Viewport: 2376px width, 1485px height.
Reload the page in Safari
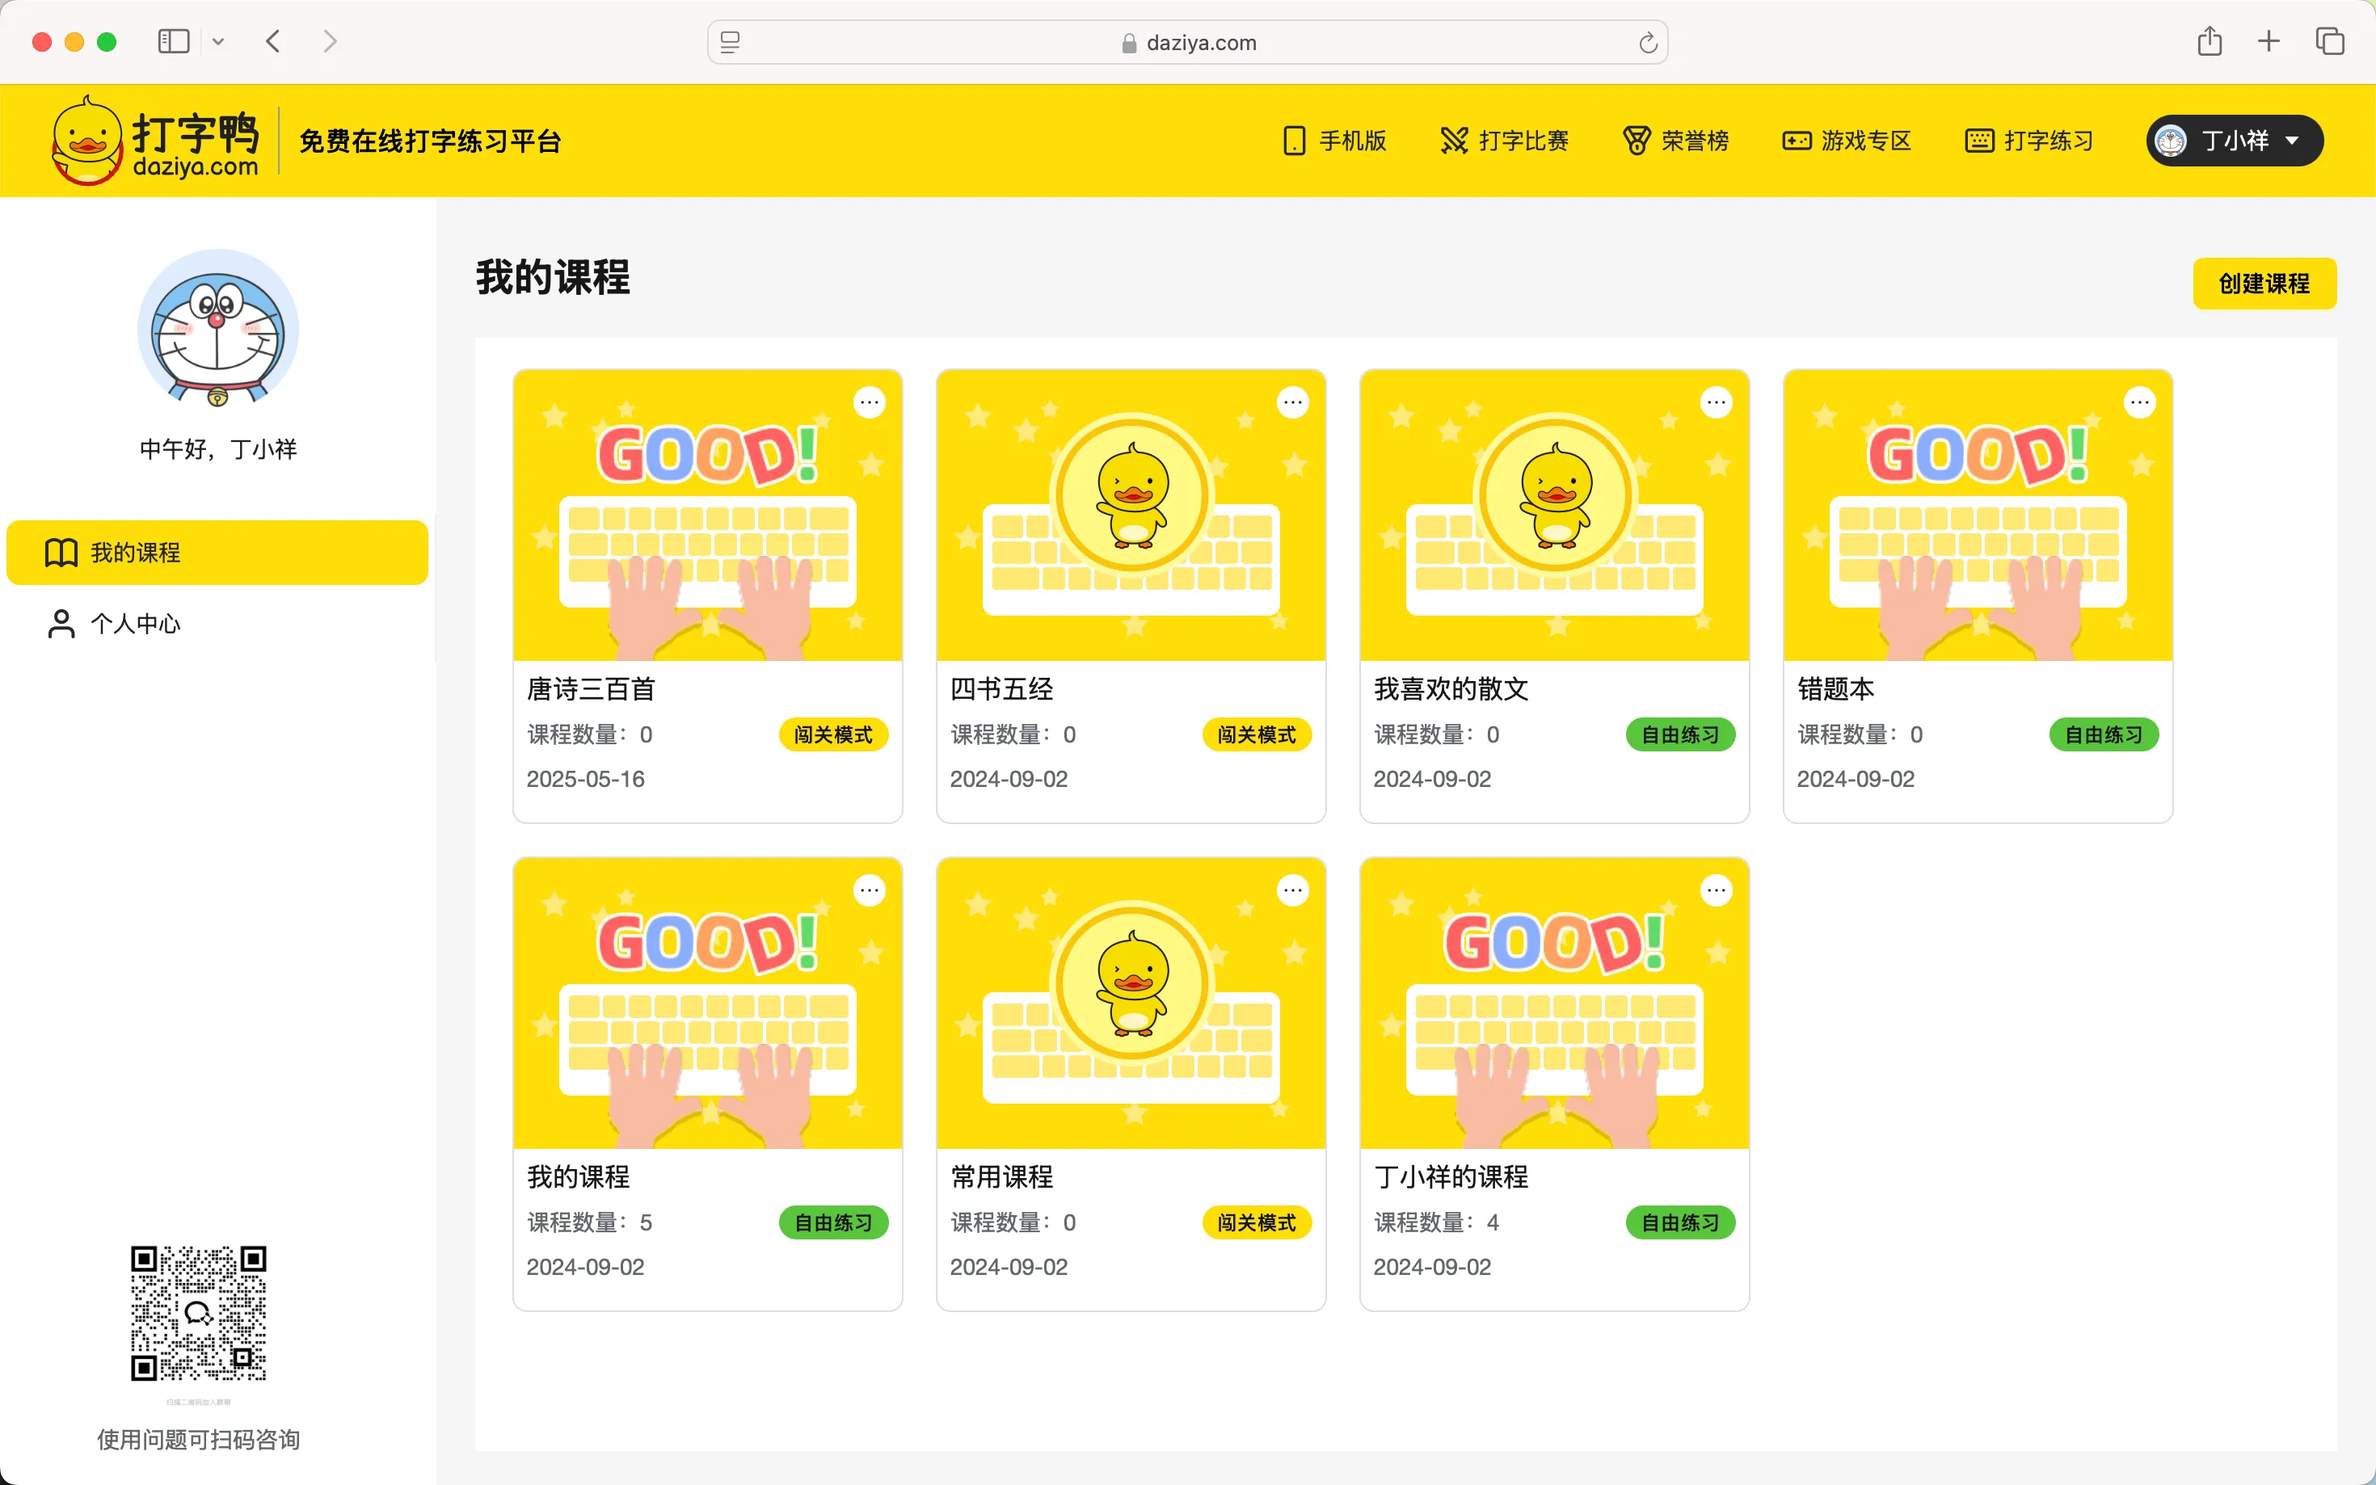point(1647,42)
